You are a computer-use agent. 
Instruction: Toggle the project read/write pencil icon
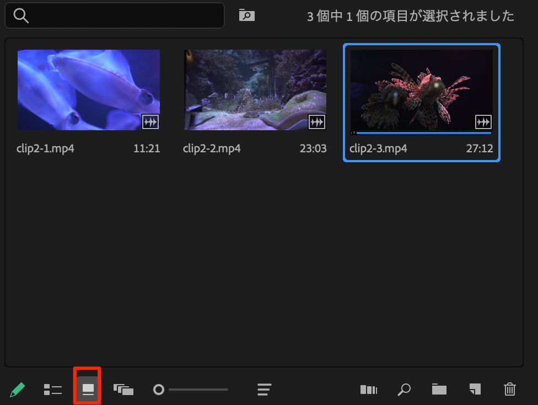point(17,390)
